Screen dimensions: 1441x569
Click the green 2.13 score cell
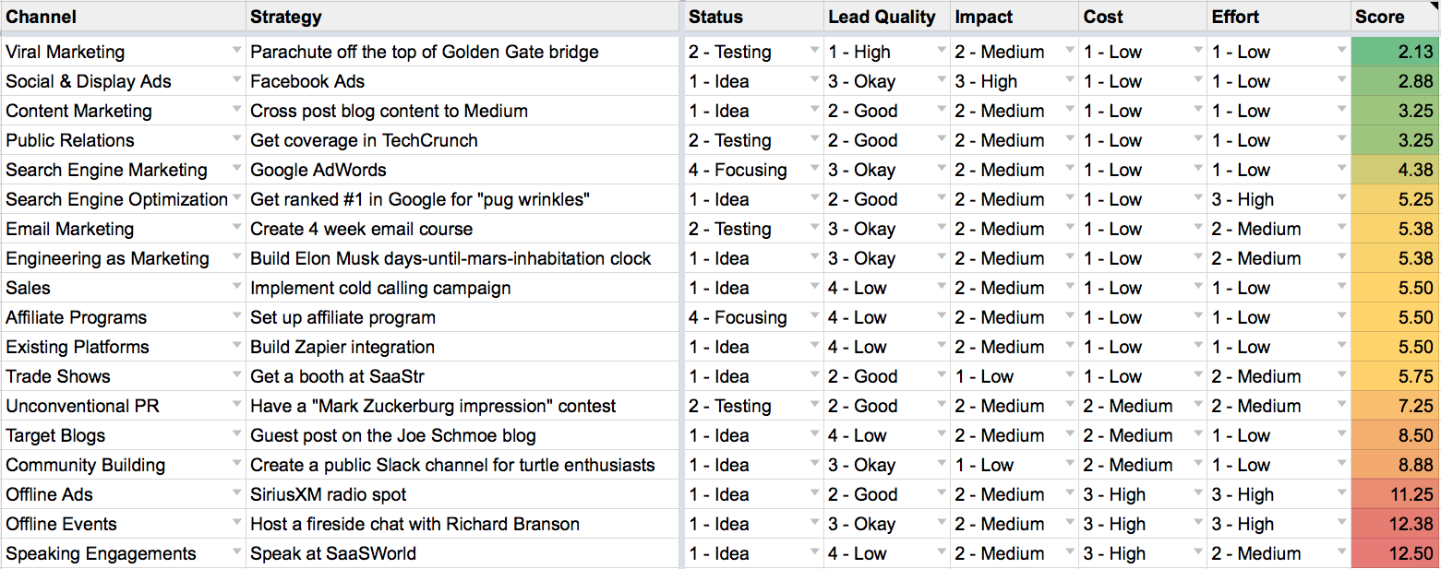click(x=1394, y=52)
